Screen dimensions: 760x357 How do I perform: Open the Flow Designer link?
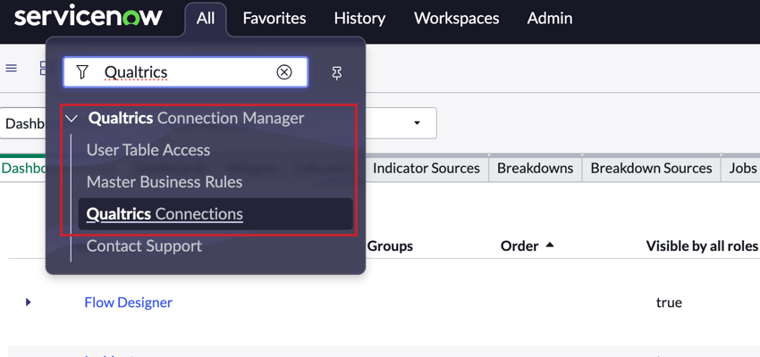pos(128,303)
